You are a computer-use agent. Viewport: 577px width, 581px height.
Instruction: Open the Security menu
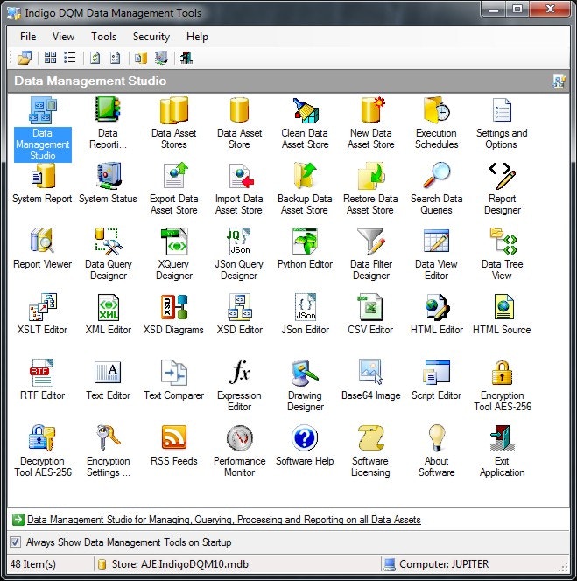pyautogui.click(x=151, y=37)
